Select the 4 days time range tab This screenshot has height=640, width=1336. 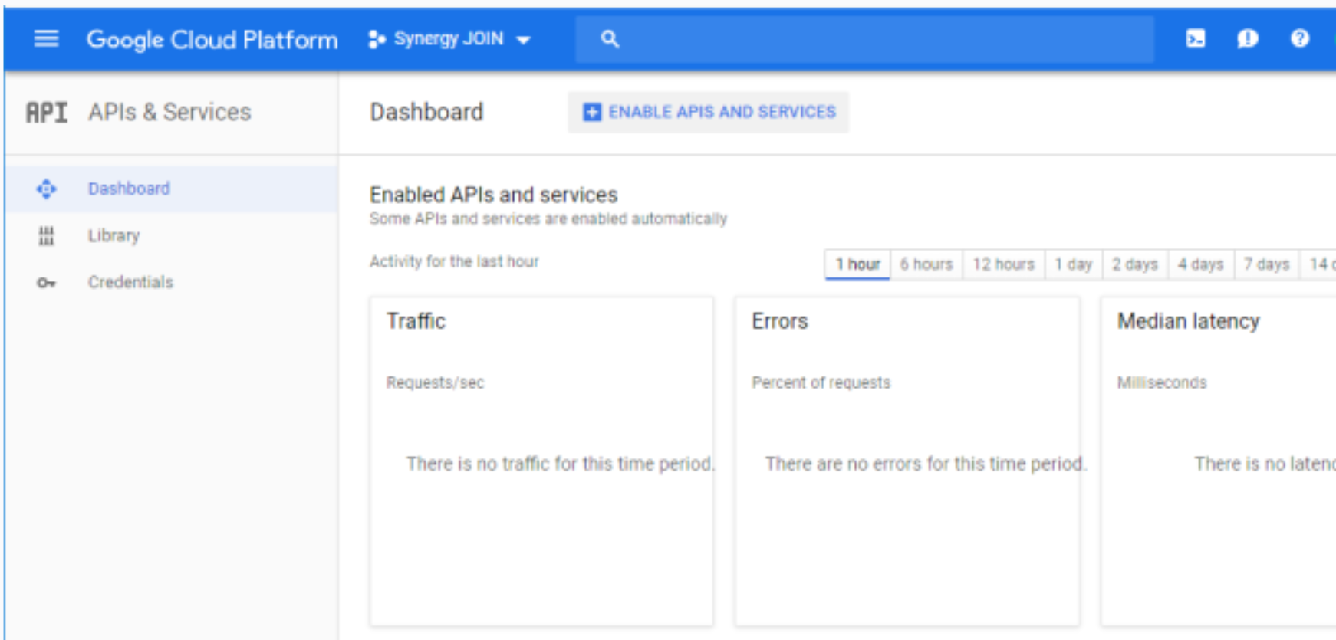click(1201, 264)
